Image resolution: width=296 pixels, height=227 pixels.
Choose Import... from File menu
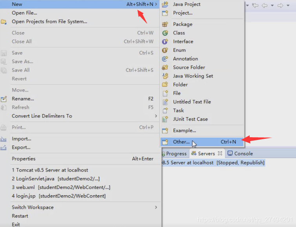(x=80, y=139)
